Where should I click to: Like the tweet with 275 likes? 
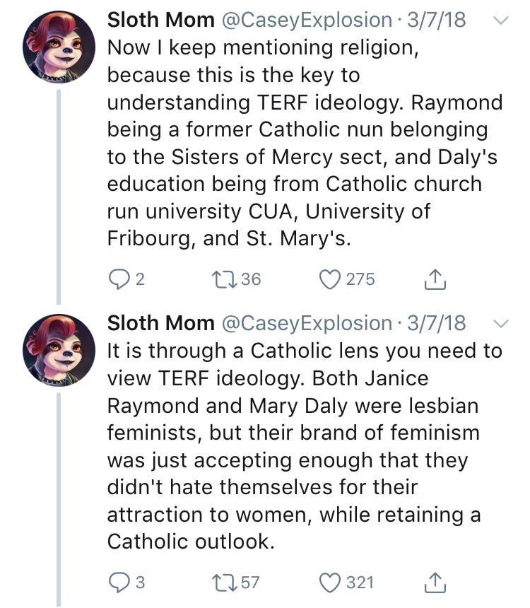(x=329, y=279)
